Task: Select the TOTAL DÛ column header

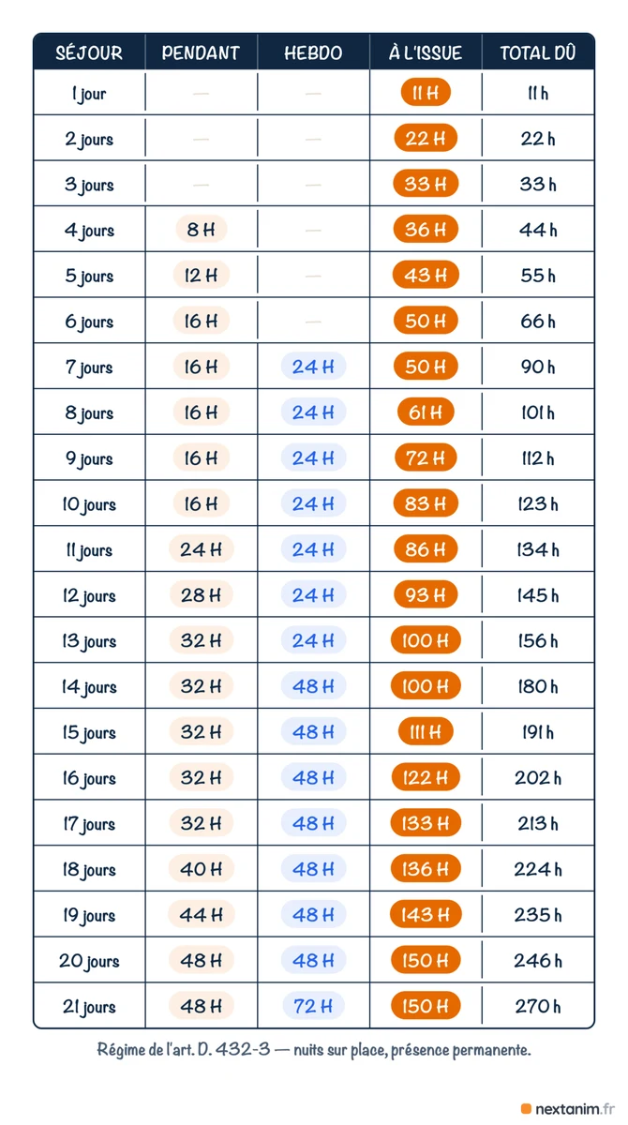Action: pyautogui.click(x=538, y=52)
